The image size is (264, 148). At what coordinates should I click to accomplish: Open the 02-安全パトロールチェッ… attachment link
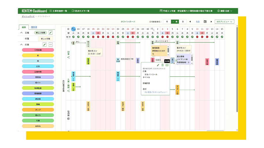click(156, 92)
